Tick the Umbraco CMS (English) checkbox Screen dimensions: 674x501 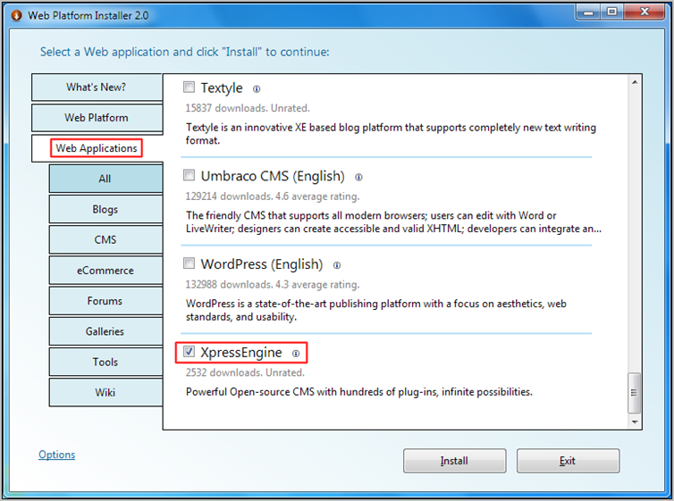(x=190, y=175)
